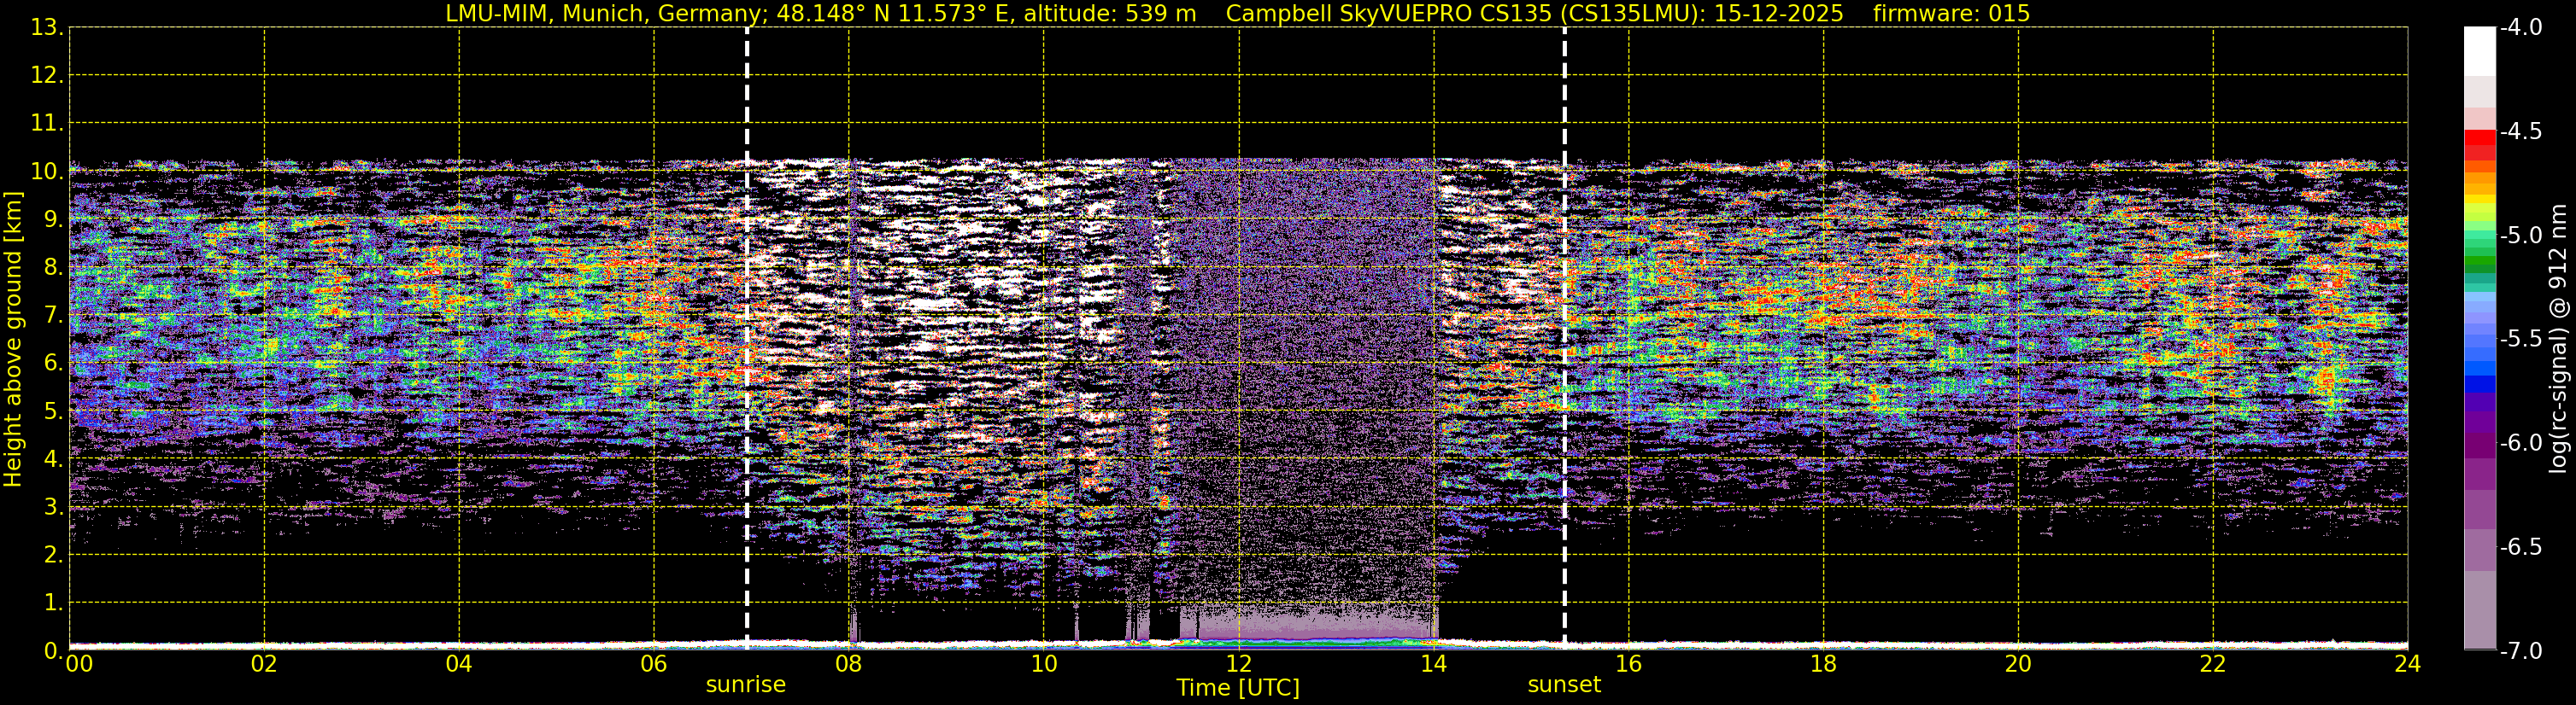Viewport: 2576px width, 705px height.
Task: Click the 'Height above ground [km]' axis title
Action: pyautogui.click(x=13, y=340)
